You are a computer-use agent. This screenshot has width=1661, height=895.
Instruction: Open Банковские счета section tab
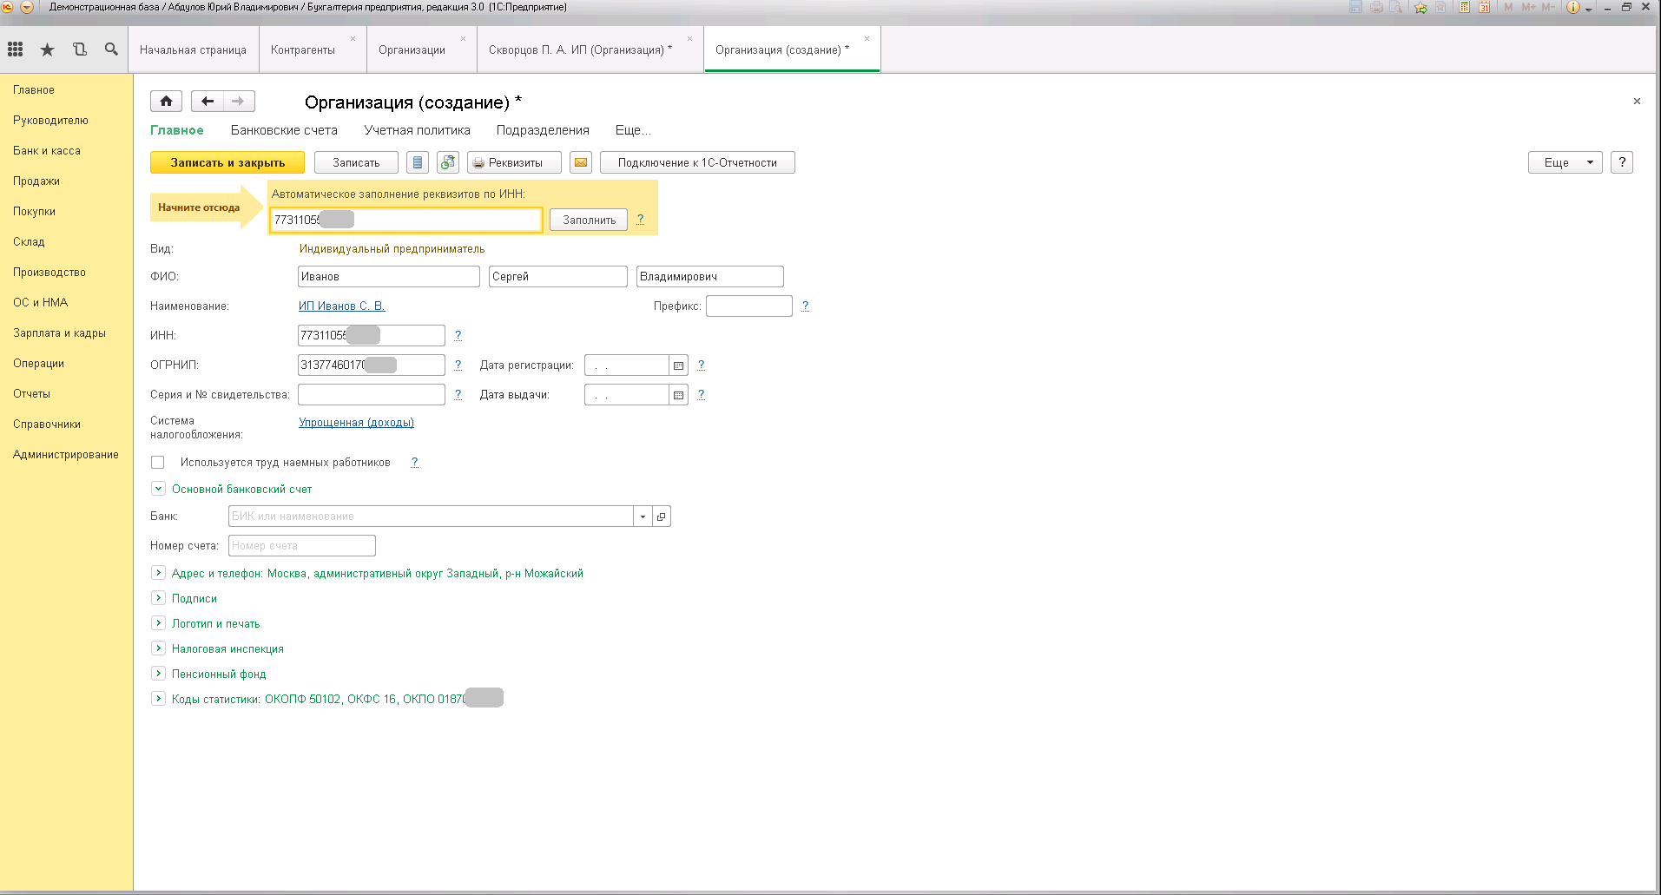(284, 130)
